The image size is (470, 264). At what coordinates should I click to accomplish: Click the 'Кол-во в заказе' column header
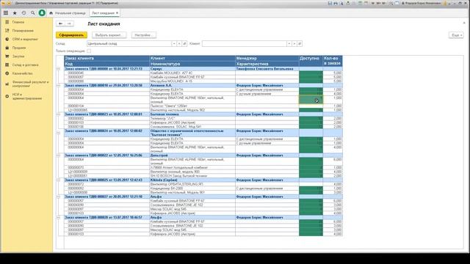click(333, 61)
